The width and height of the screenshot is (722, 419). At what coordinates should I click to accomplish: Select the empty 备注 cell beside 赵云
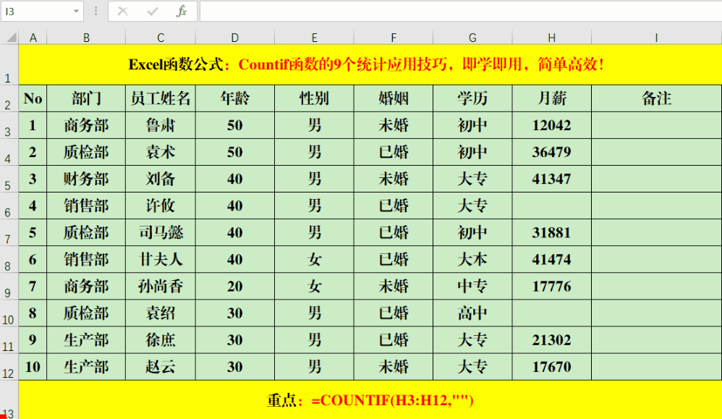click(x=655, y=366)
